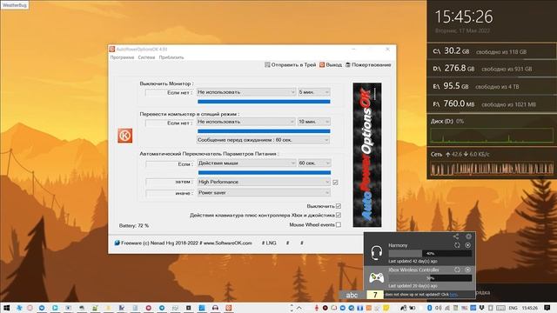
Task: Click the D:\ drive 276.8 GB gadget row
Action: (492, 69)
